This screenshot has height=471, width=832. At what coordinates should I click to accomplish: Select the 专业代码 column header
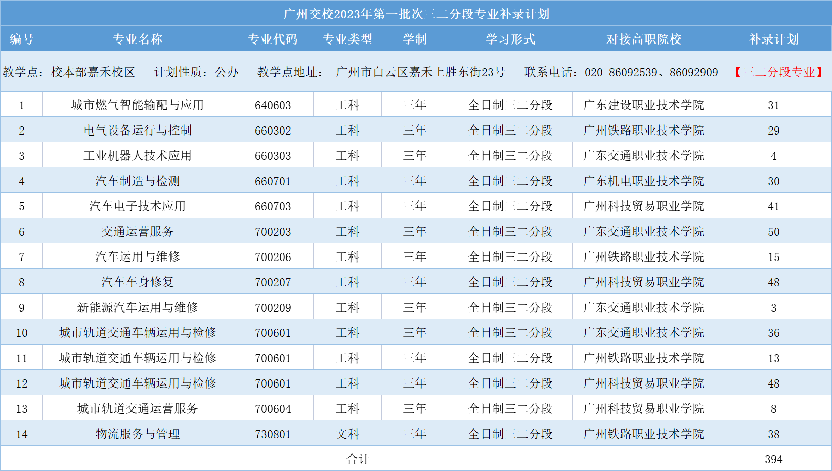click(x=273, y=39)
